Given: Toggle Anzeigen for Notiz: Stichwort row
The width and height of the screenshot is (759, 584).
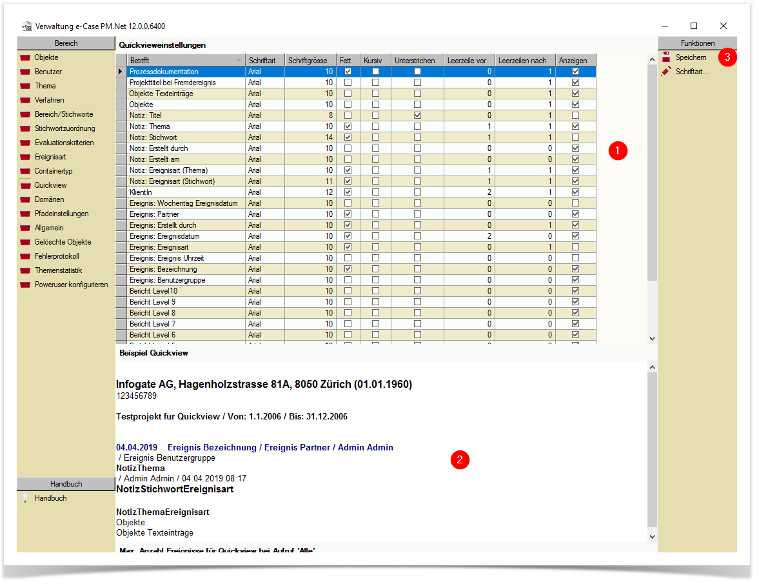Looking at the screenshot, I should pos(575,137).
